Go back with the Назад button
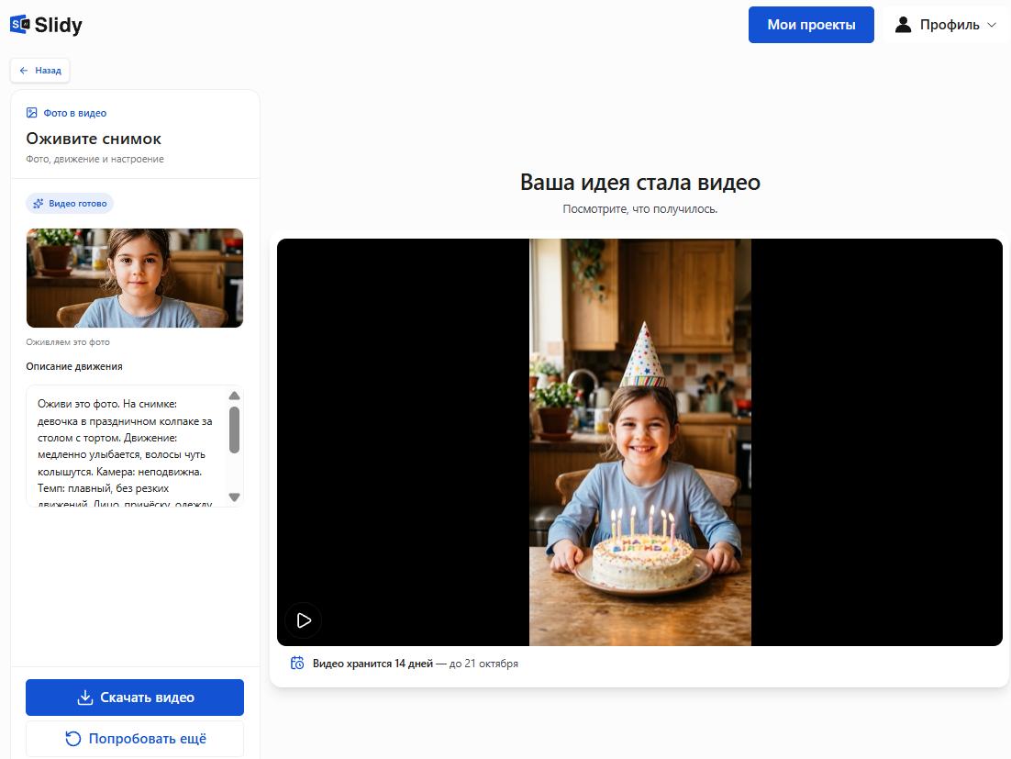Image resolution: width=1011 pixels, height=759 pixels. (40, 71)
